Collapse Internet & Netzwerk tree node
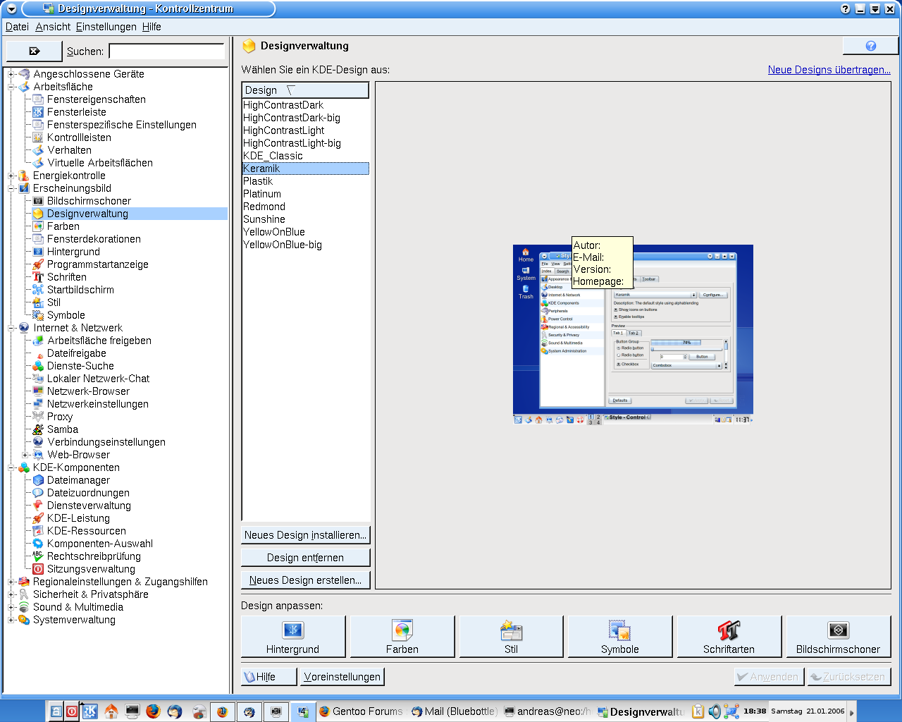The width and height of the screenshot is (902, 722). 11,328
